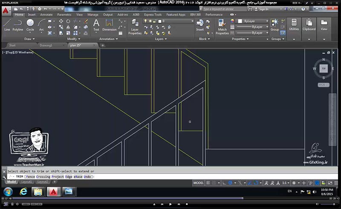Open the annotation scale 1:1 dropdown
The height and width of the screenshot is (209, 341).
click(286, 183)
